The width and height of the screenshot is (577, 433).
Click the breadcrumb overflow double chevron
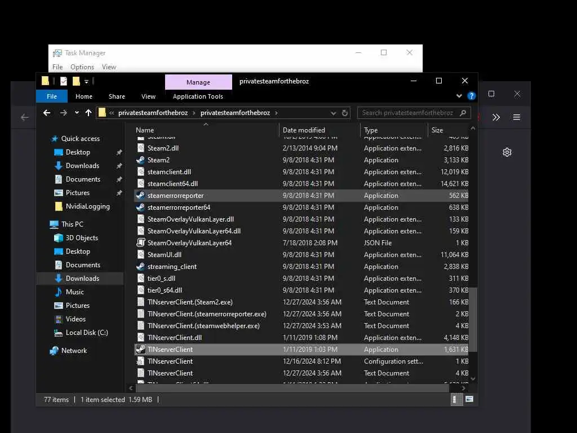point(112,113)
